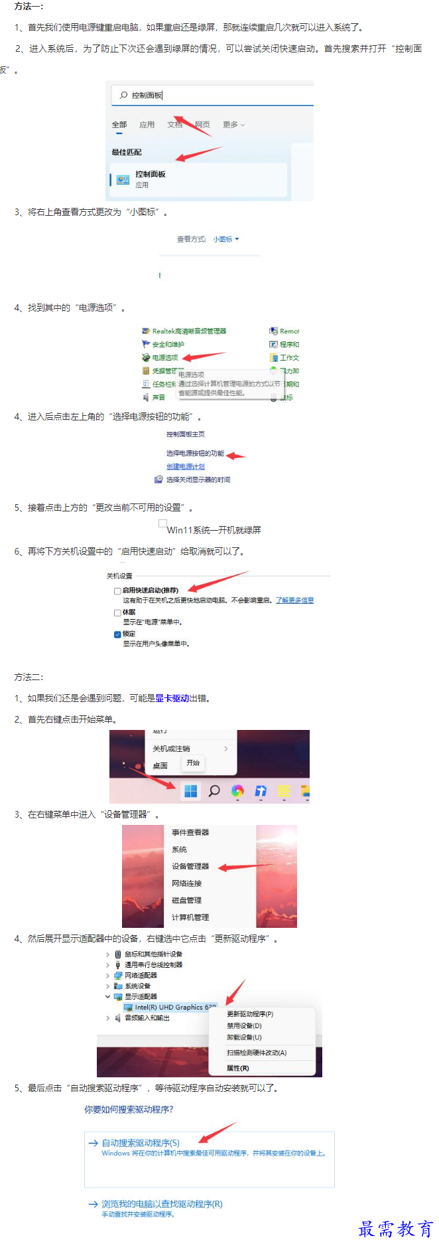Switch to the 全部 search tab
Image resolution: width=439 pixels, height=1250 pixels.
(x=119, y=124)
